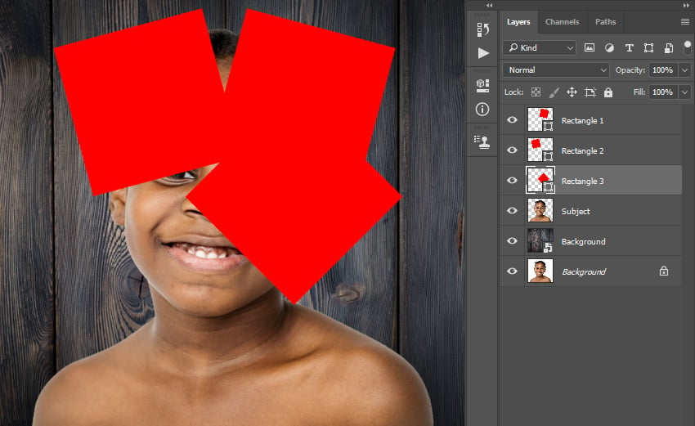
Task: Filter layers by shape layer icon
Action: [648, 48]
